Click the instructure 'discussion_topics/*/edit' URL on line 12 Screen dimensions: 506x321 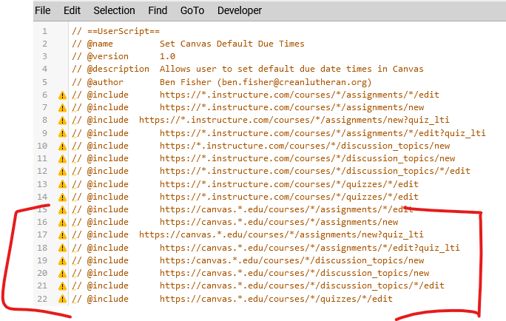pyautogui.click(x=315, y=171)
